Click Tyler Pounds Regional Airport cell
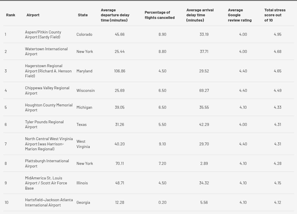297x214 pixels. (x=44, y=124)
